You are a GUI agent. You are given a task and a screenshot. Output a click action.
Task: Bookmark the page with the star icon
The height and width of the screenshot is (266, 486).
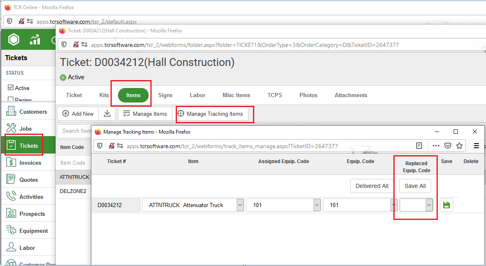pos(459,146)
